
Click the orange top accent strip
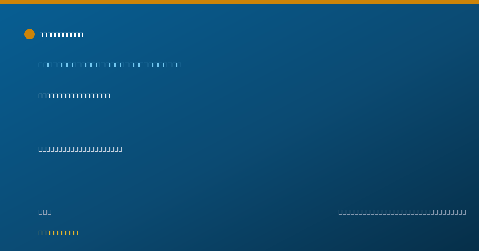(x=239, y=2)
